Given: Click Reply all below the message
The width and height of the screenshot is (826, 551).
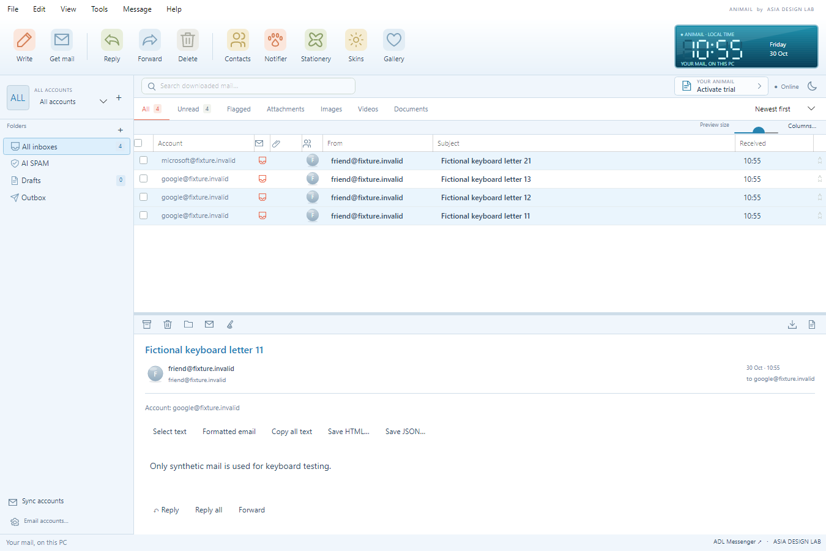Looking at the screenshot, I should [x=209, y=510].
